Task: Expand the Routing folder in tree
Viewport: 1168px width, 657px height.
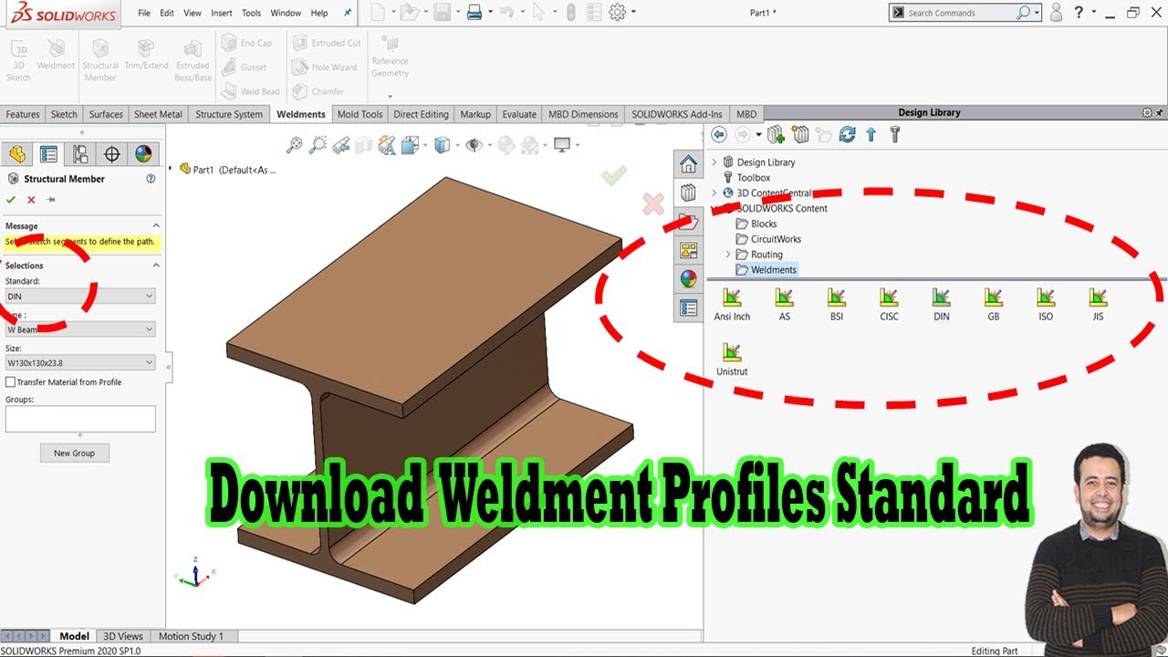Action: [728, 255]
